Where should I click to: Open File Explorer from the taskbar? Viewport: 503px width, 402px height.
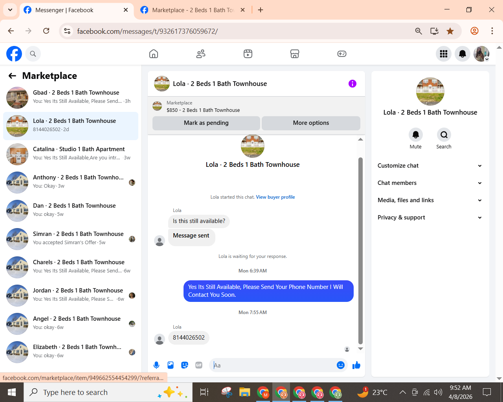point(244,392)
